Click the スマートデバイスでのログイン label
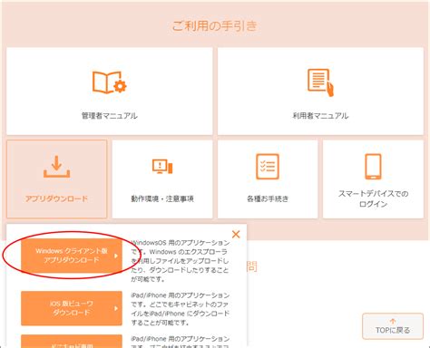The width and height of the screenshot is (430, 348). tap(373, 198)
